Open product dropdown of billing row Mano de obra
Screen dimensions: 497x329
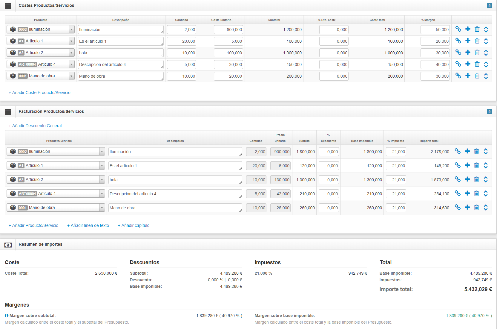pos(56,207)
